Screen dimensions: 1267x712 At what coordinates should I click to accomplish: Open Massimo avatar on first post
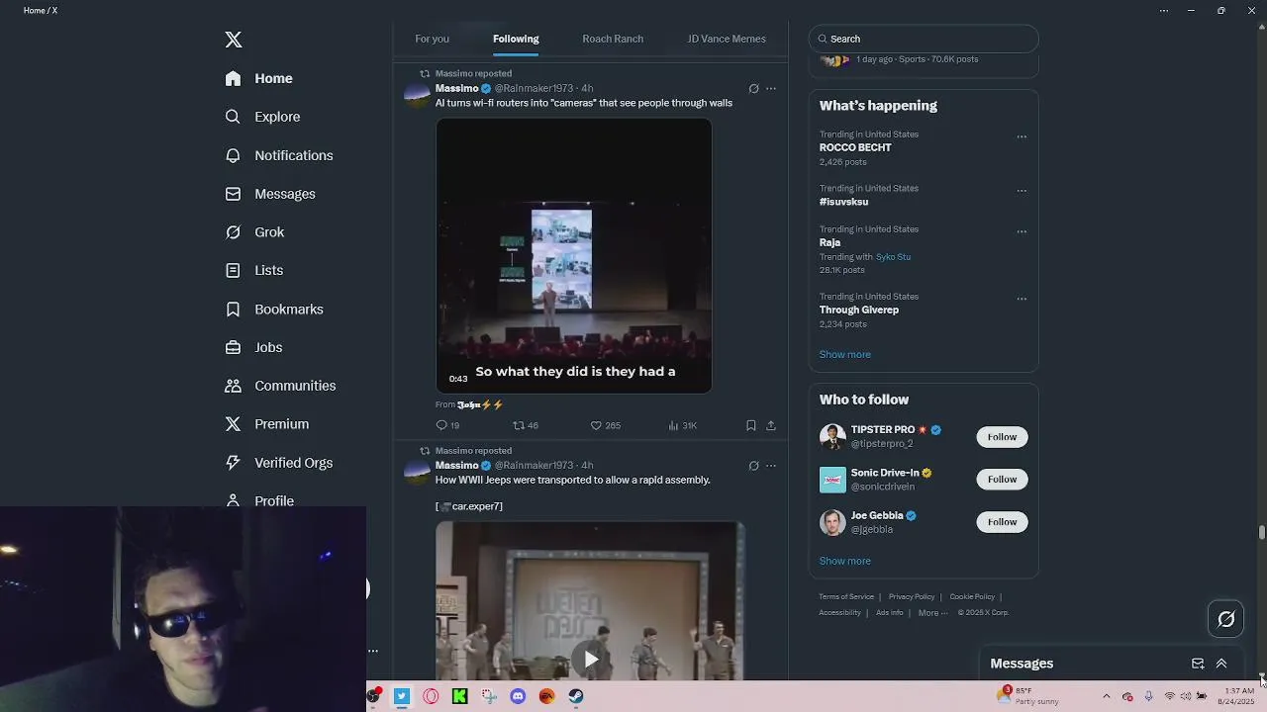pyautogui.click(x=417, y=96)
